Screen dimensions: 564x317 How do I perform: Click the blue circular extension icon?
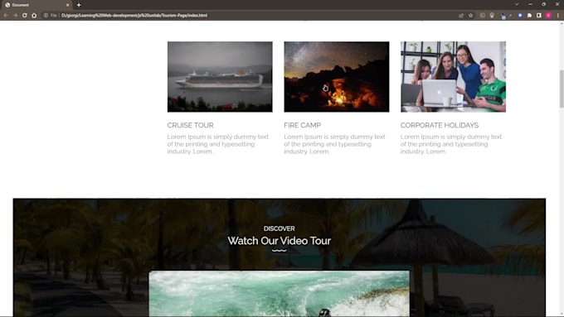click(520, 16)
